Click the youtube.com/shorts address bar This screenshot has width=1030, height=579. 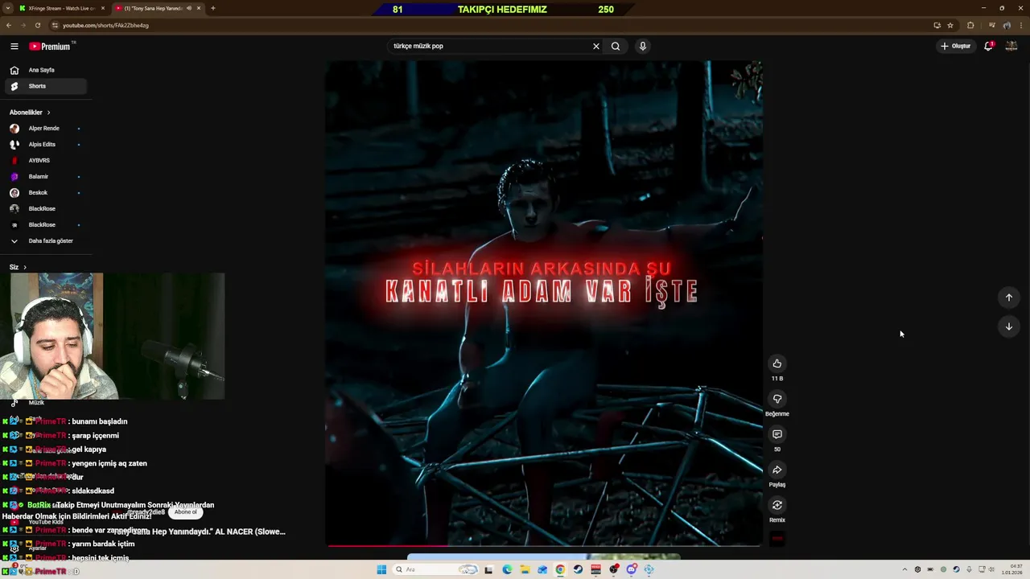pyautogui.click(x=491, y=25)
